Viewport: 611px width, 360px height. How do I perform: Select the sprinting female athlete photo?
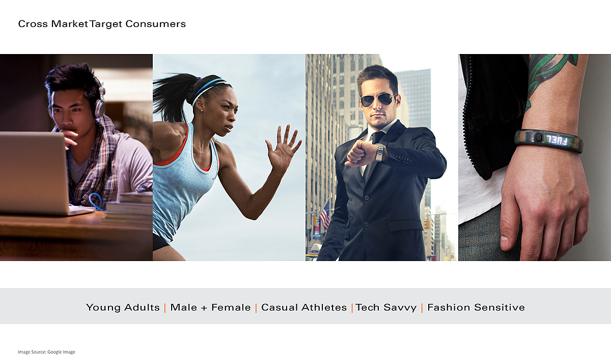229,158
